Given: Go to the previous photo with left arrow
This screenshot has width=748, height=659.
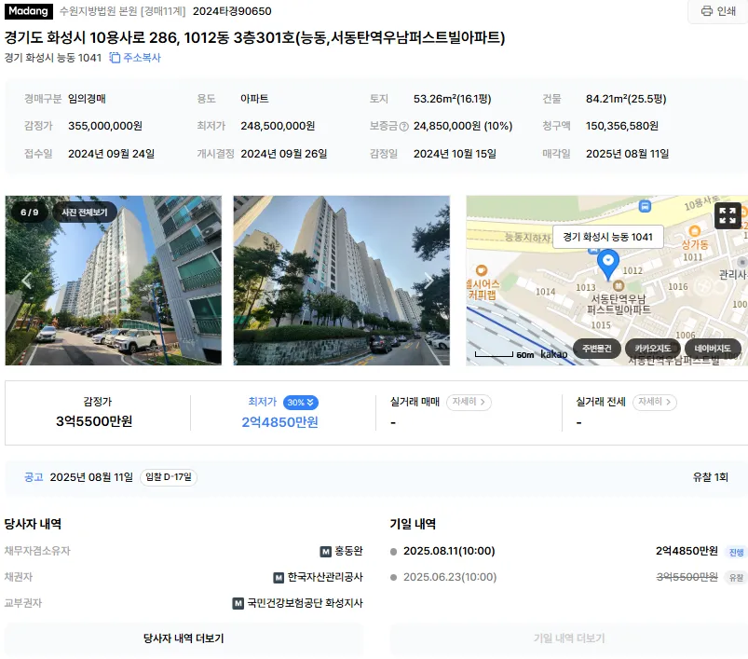Looking at the screenshot, I should coord(27,281).
